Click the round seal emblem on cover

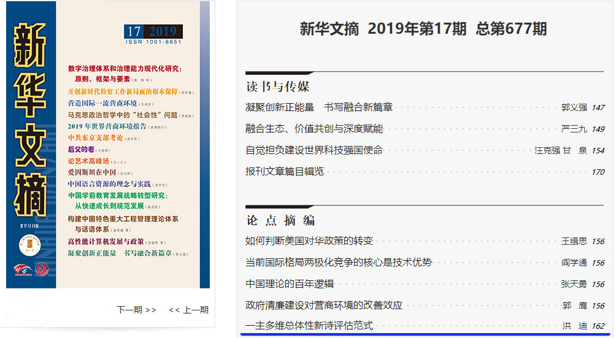click(30, 245)
